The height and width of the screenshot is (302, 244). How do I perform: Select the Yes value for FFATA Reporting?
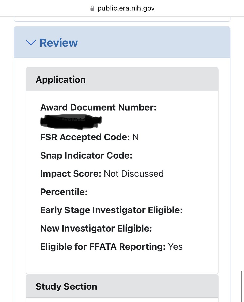click(x=175, y=247)
